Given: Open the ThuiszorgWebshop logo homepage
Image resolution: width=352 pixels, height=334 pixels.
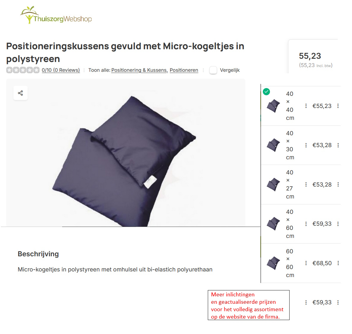Looking at the screenshot, I should point(56,15).
